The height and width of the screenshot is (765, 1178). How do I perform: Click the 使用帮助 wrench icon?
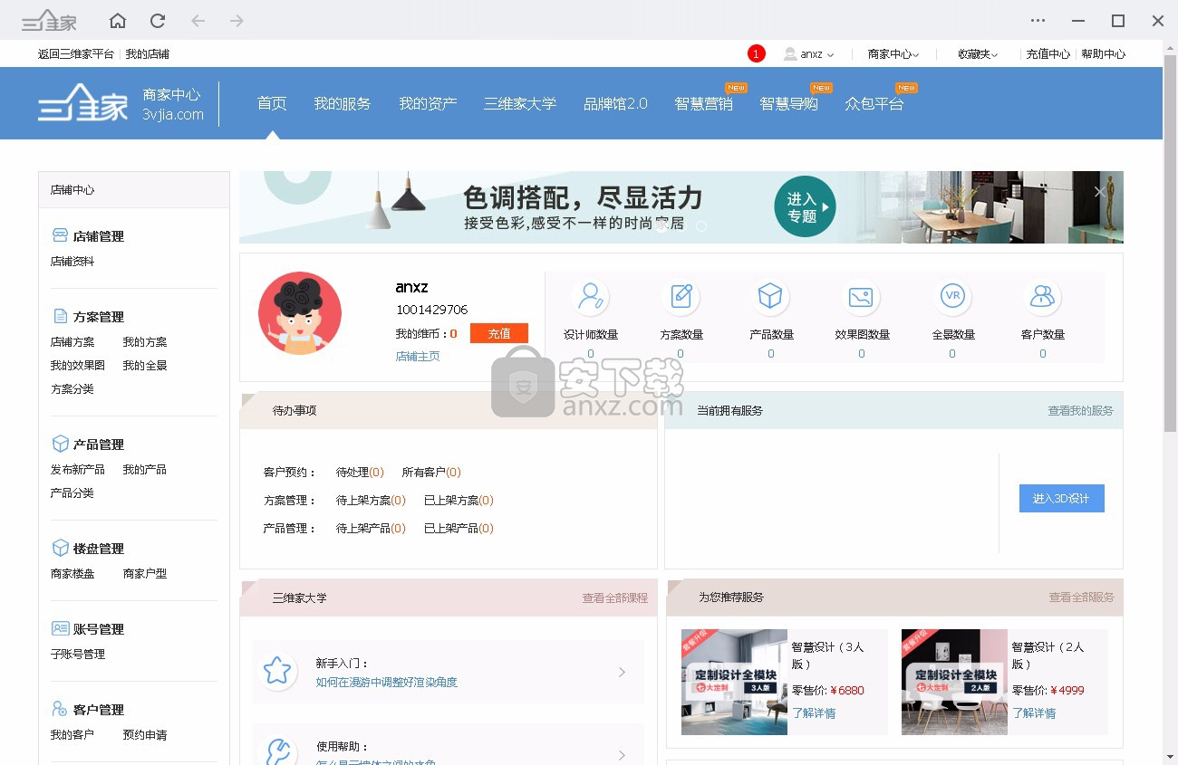tap(276, 751)
